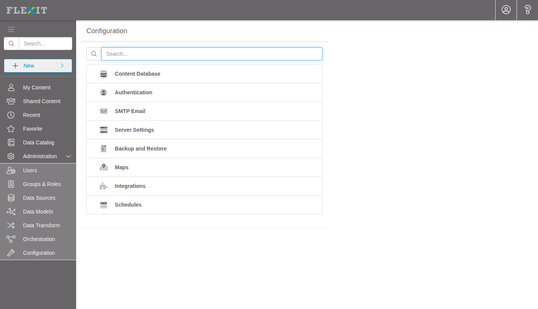Click the sidebar search magnifier icon
This screenshot has width=538, height=309.
pos(11,44)
